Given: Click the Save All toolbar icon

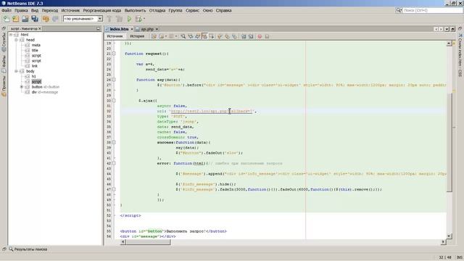Looking at the screenshot, I should pos(35,19).
